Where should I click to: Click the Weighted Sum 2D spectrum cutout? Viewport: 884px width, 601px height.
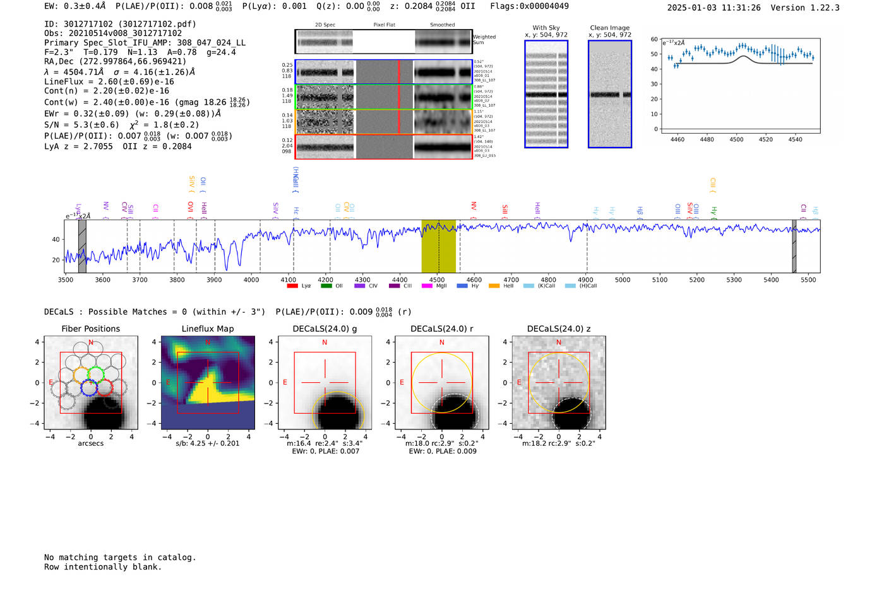383,42
